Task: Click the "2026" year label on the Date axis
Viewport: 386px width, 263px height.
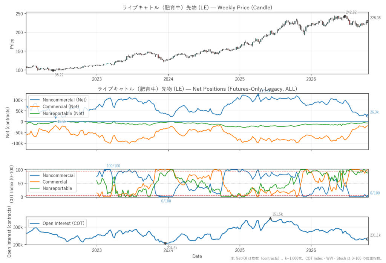Action: pos(311,250)
